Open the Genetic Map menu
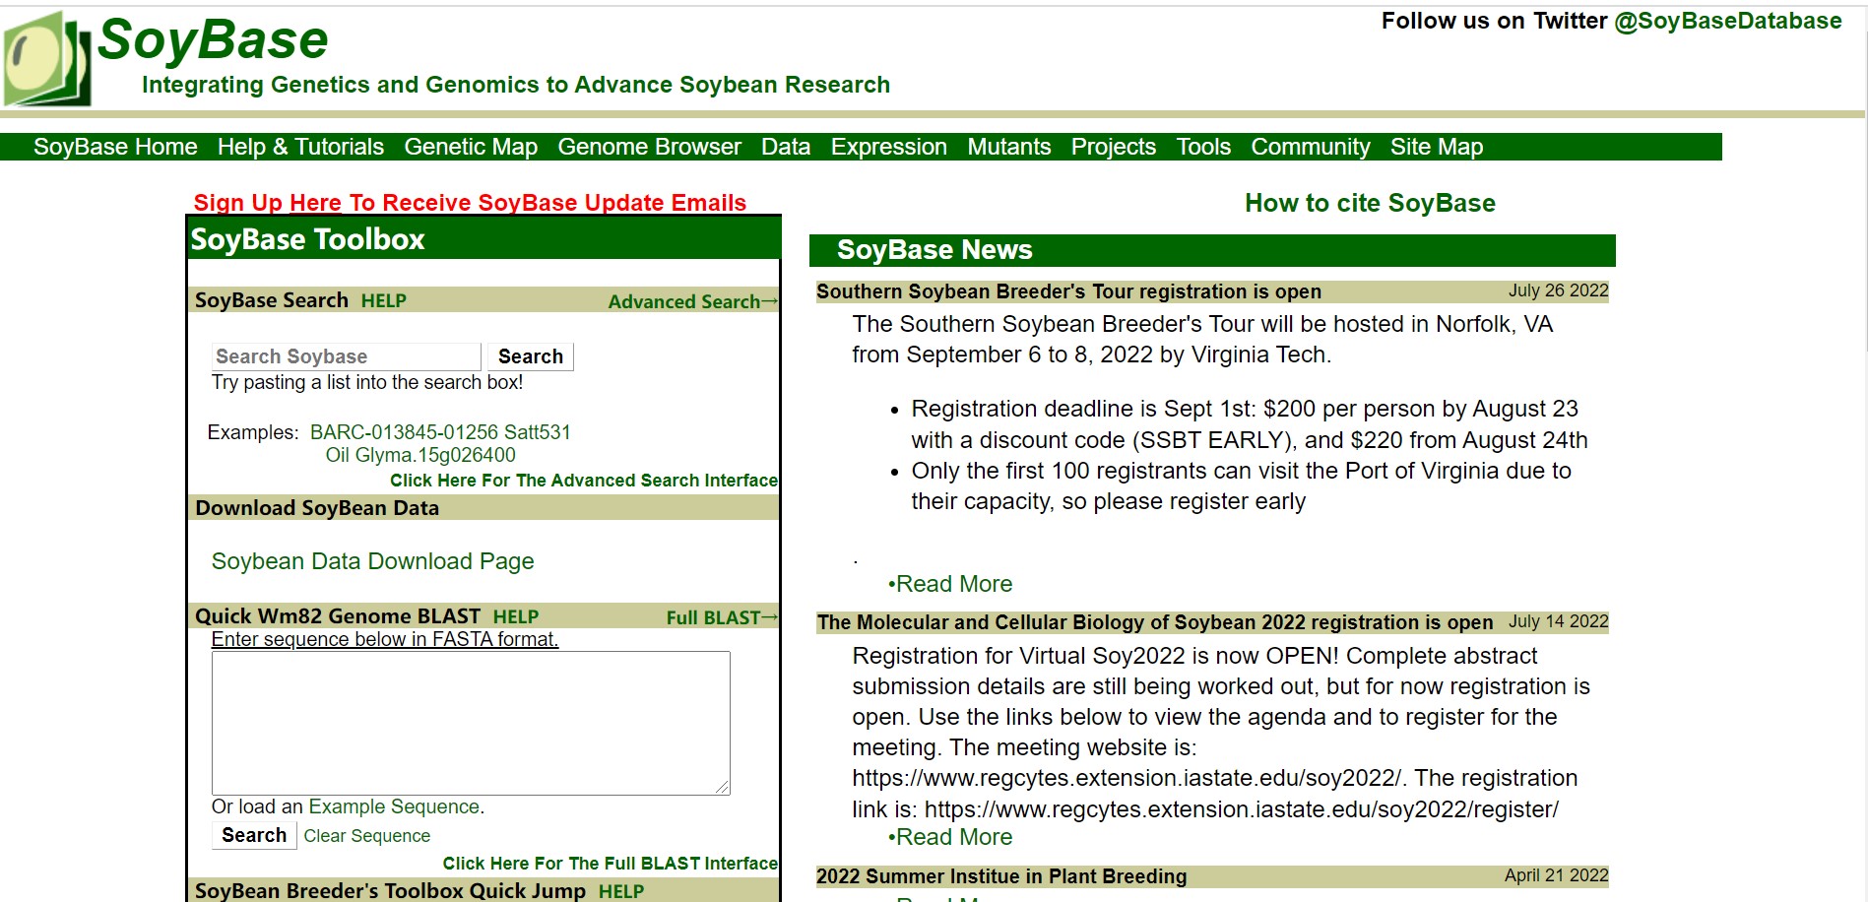The width and height of the screenshot is (1868, 902). [x=471, y=147]
